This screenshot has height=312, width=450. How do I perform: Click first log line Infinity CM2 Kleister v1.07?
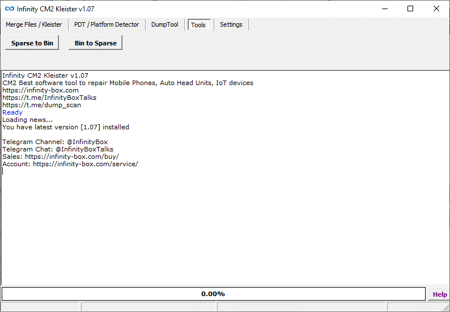click(x=45, y=75)
